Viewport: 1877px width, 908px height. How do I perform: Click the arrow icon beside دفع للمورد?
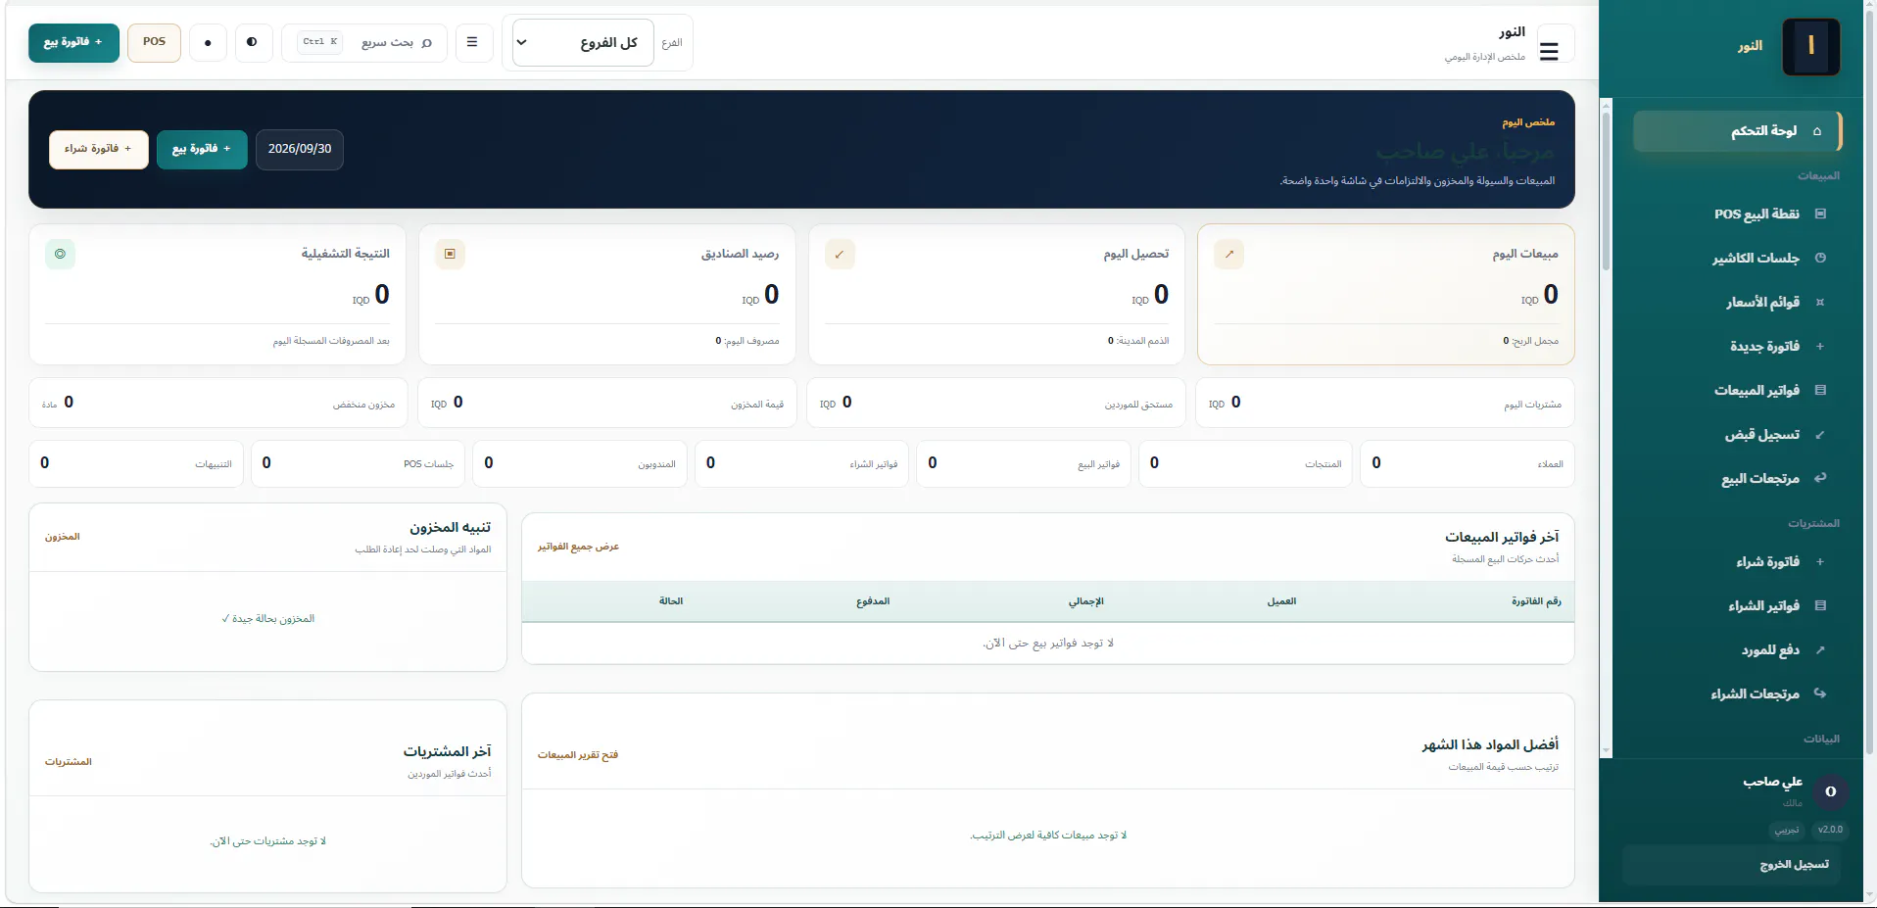1820,649
